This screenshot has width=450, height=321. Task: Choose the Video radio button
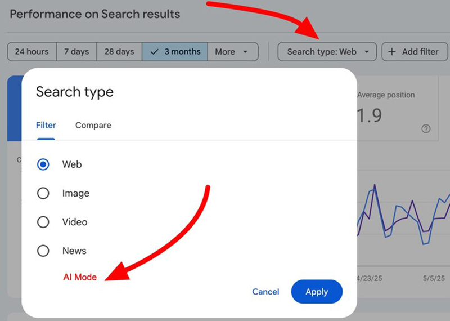(x=43, y=222)
